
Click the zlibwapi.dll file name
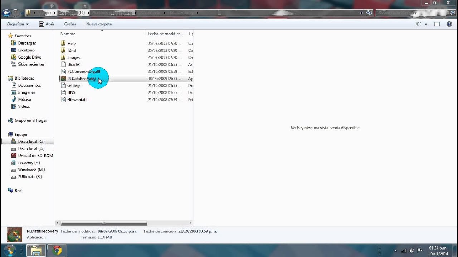tap(77, 100)
